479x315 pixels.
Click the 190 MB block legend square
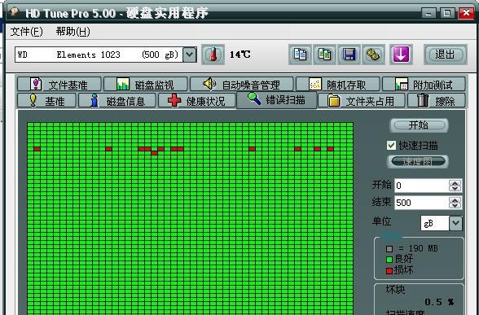(389, 249)
